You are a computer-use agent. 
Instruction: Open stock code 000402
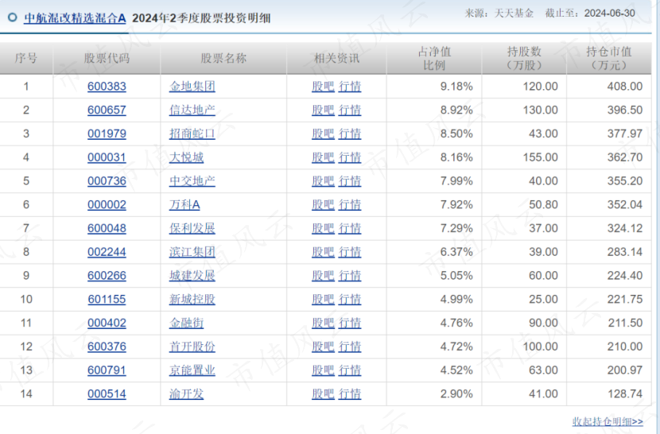coord(107,323)
